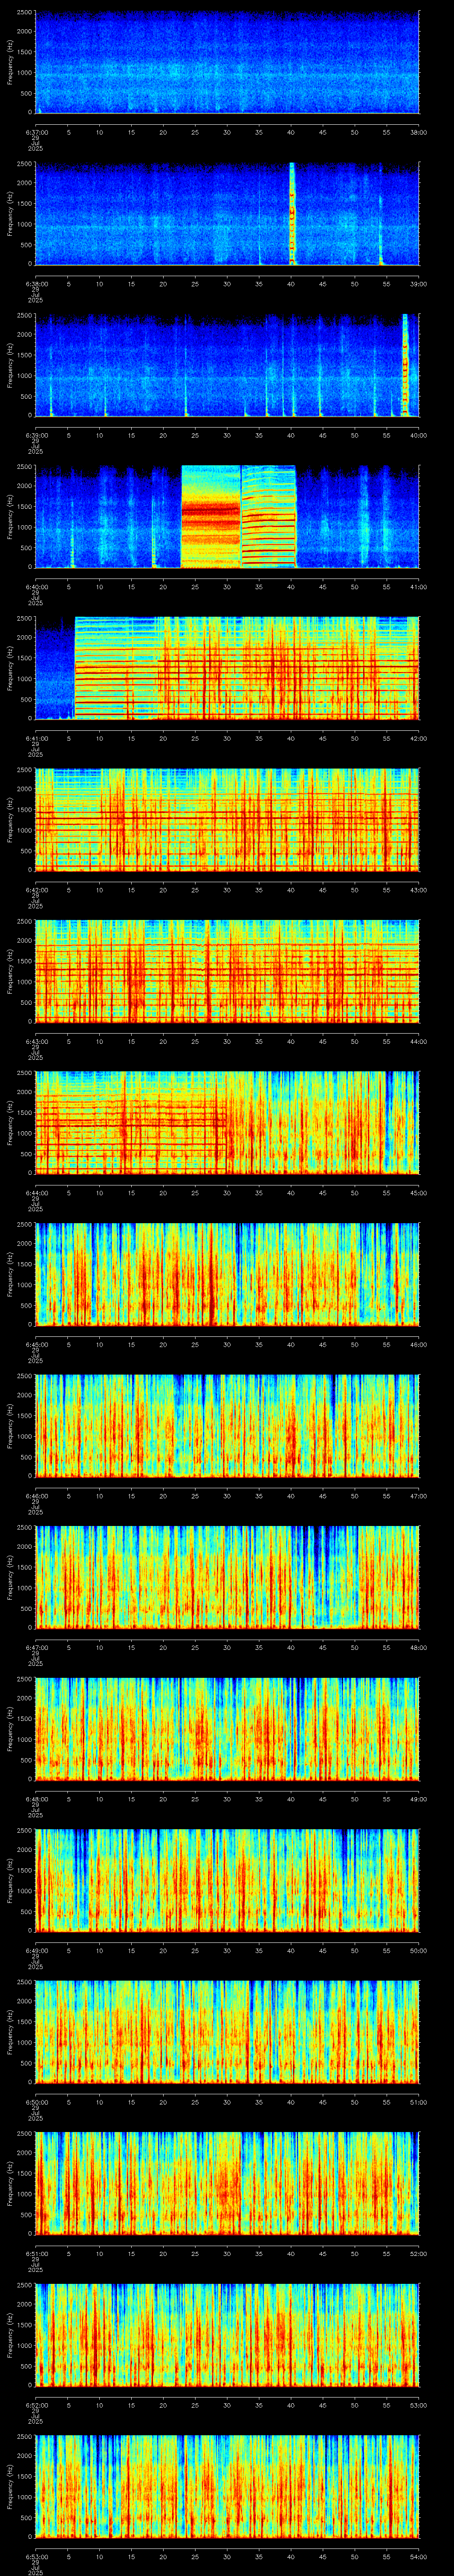This screenshot has height=2576, width=454.
Task: Select the spectrogram panel starting at 6:37:00
Action: pyautogui.click(x=227, y=62)
